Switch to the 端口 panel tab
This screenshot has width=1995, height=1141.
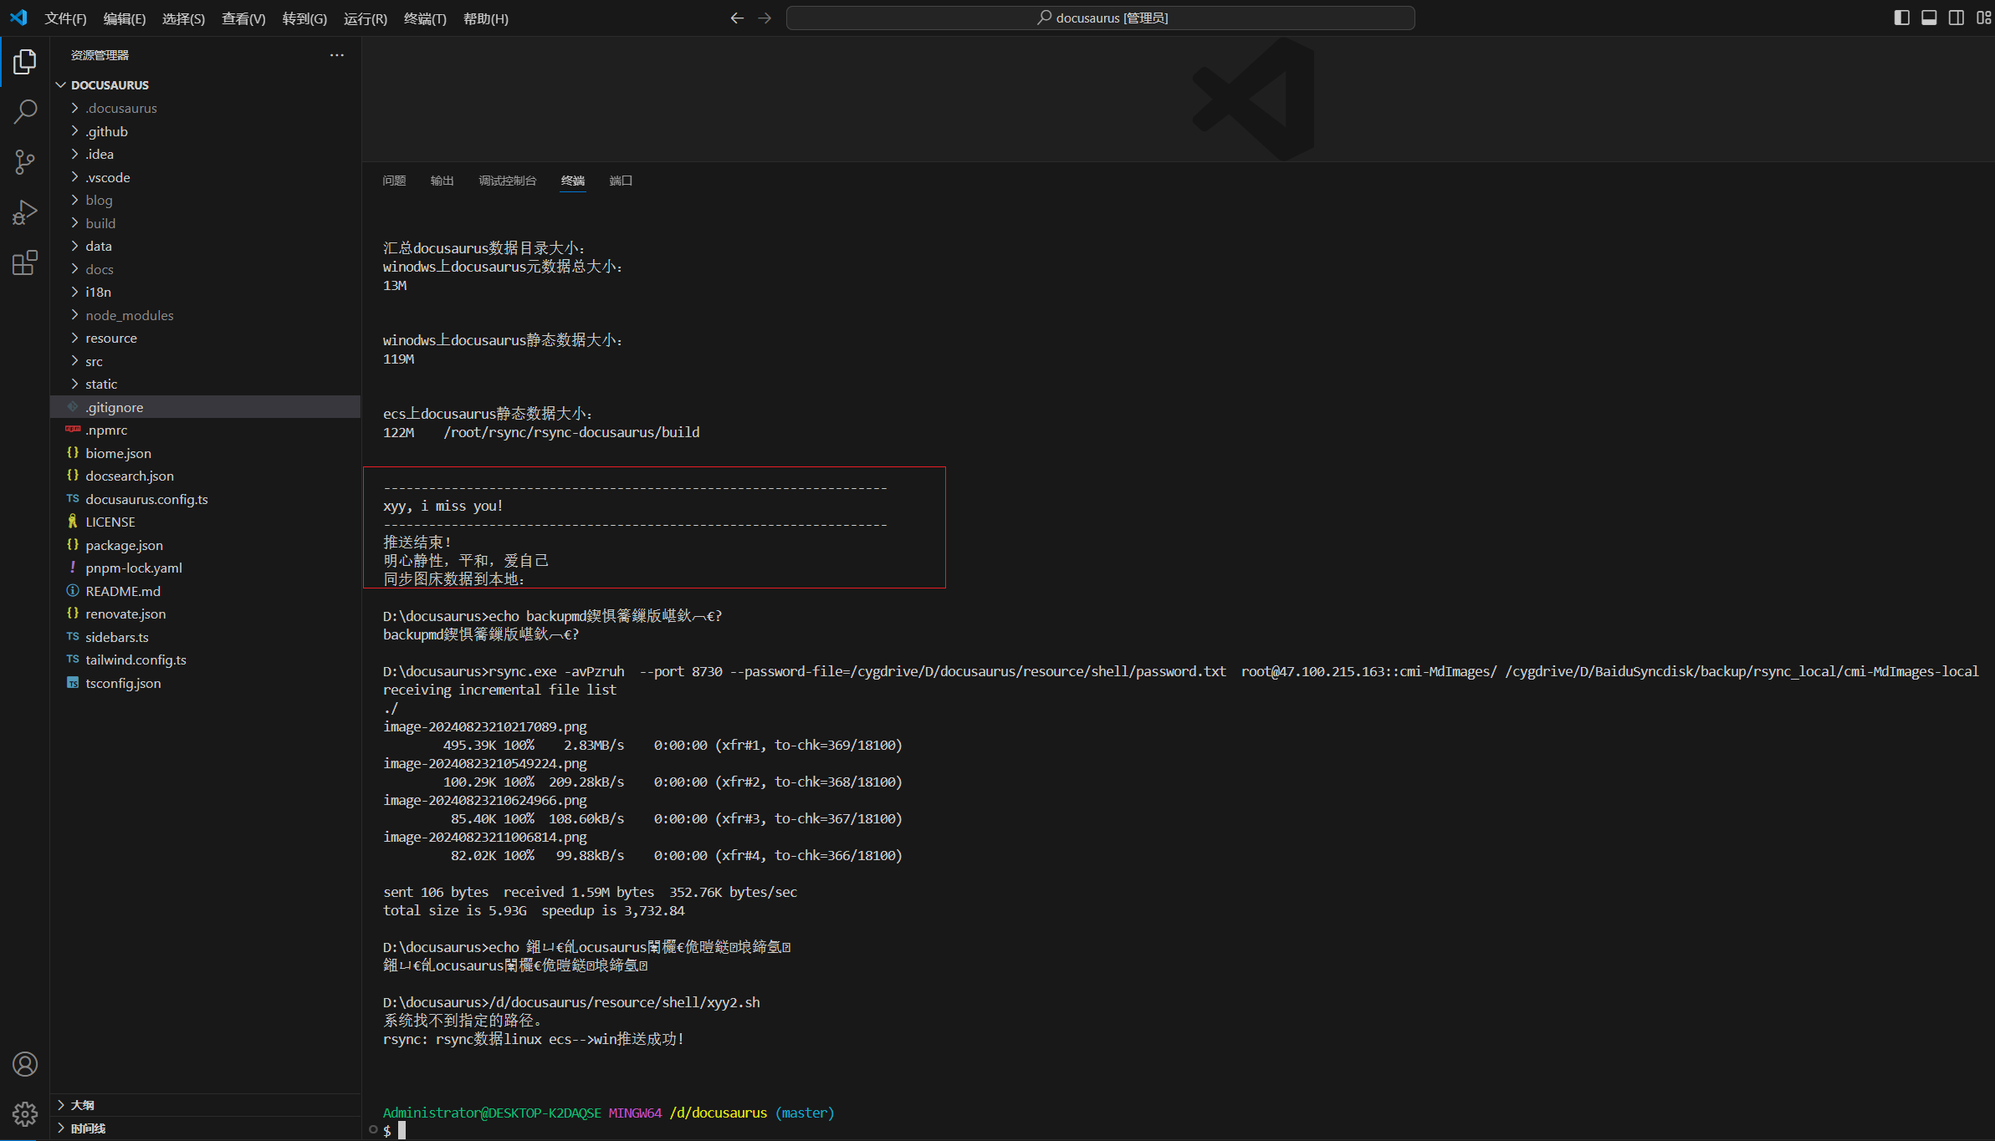coord(621,181)
